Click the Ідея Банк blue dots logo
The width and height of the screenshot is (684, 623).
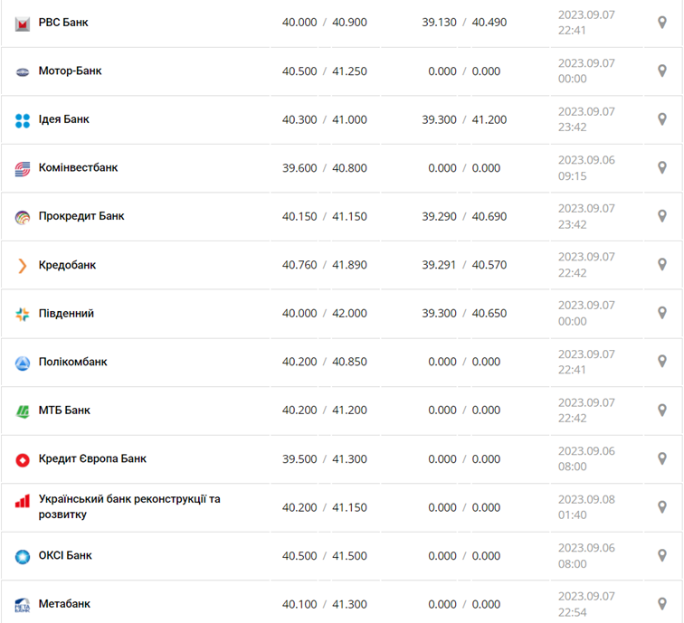(23, 120)
